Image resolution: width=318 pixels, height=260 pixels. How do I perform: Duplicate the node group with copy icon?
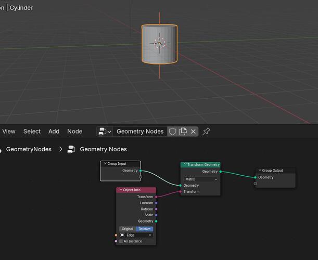click(x=183, y=132)
